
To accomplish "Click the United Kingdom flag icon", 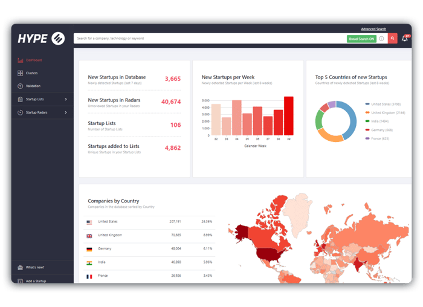I will click(89, 236).
